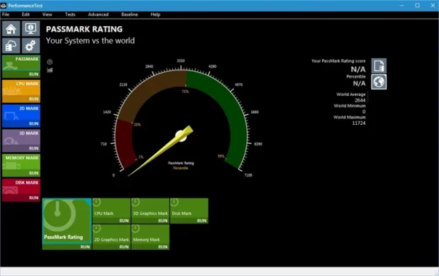
Task: Run the 3D Mark sidebar test
Action: [34, 148]
